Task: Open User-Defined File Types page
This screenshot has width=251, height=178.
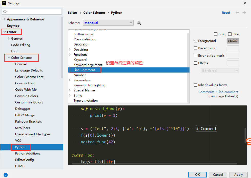Action: pos(33,134)
